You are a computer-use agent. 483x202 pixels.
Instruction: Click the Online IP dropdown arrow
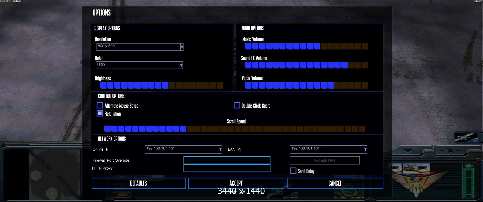[220, 149]
